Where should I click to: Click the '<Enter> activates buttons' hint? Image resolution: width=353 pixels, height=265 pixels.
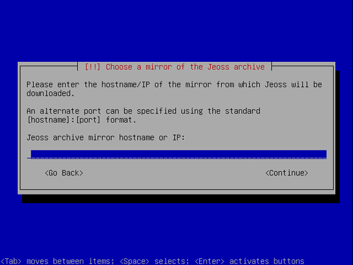[x=249, y=261]
